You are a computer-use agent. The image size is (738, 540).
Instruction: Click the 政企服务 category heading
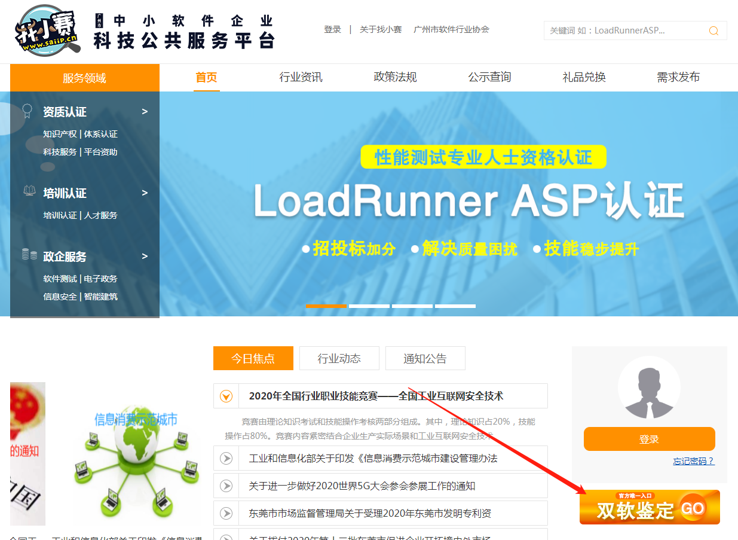(x=65, y=257)
